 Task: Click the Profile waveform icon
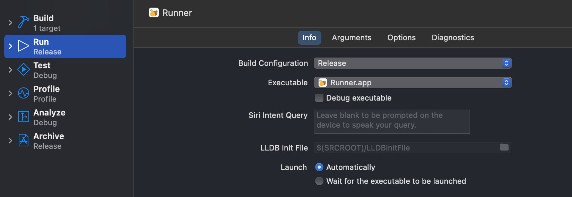[23, 93]
